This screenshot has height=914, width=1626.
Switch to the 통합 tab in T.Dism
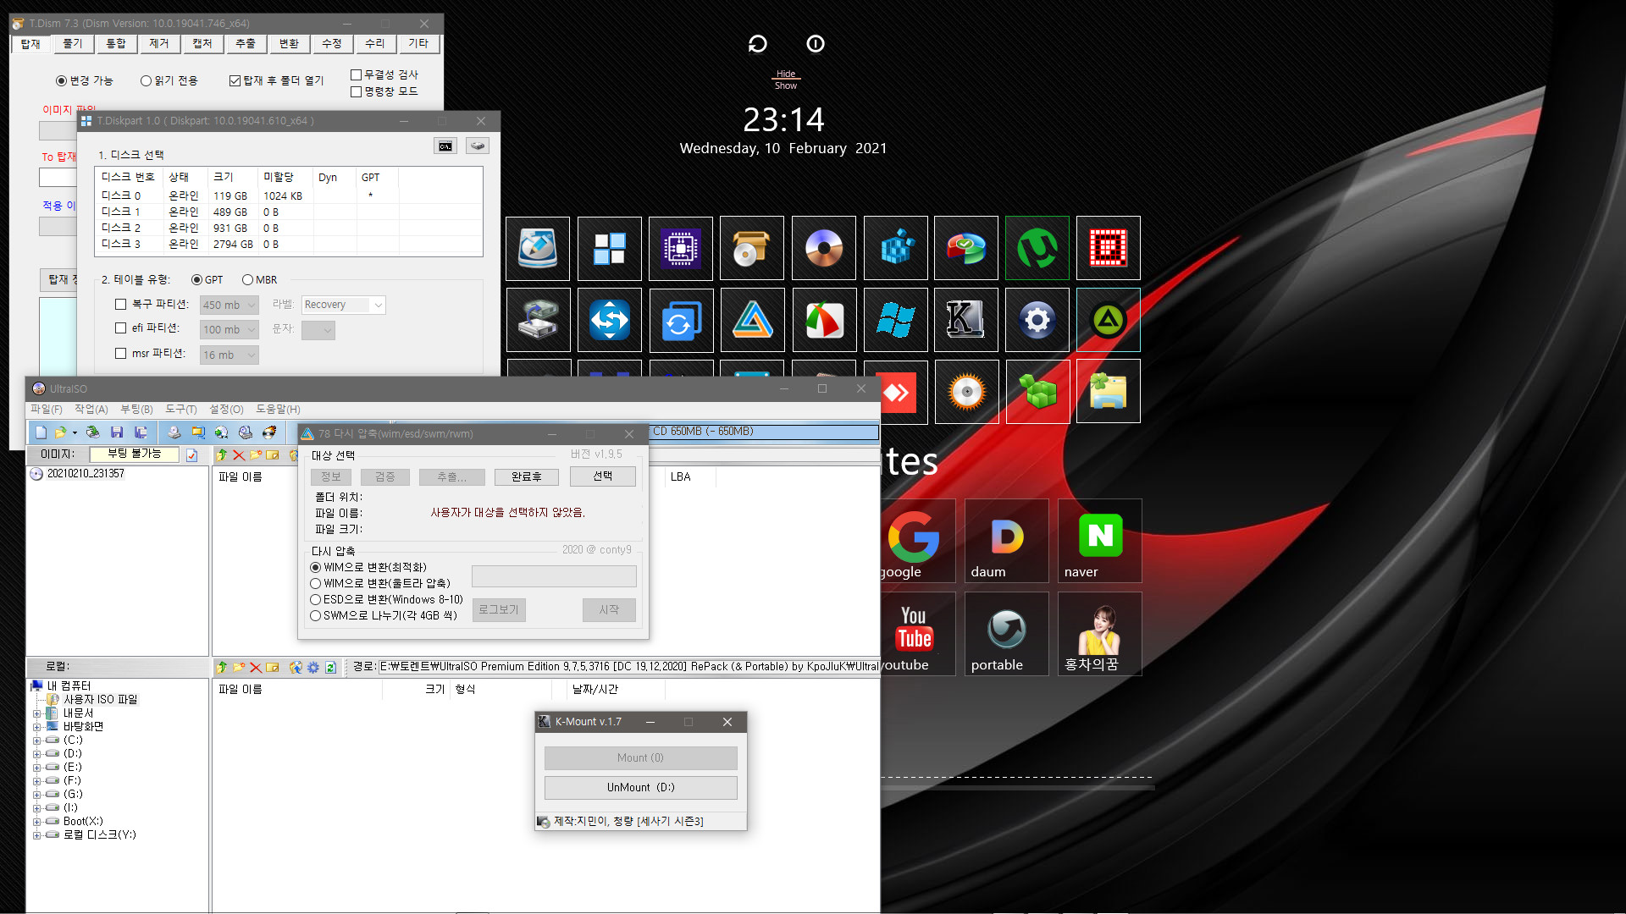pos(116,43)
